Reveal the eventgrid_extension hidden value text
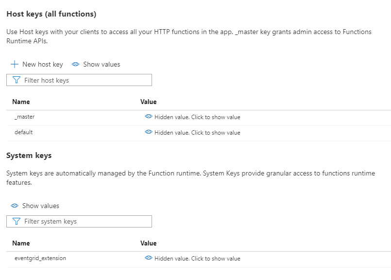 197,259
